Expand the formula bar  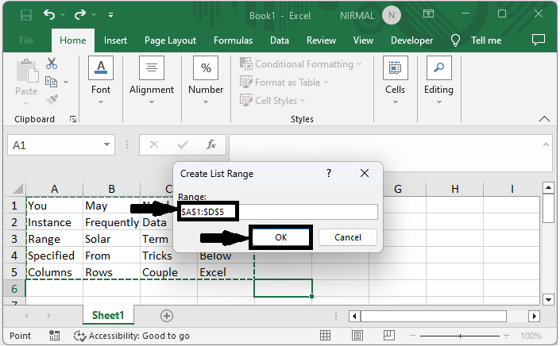point(546,144)
